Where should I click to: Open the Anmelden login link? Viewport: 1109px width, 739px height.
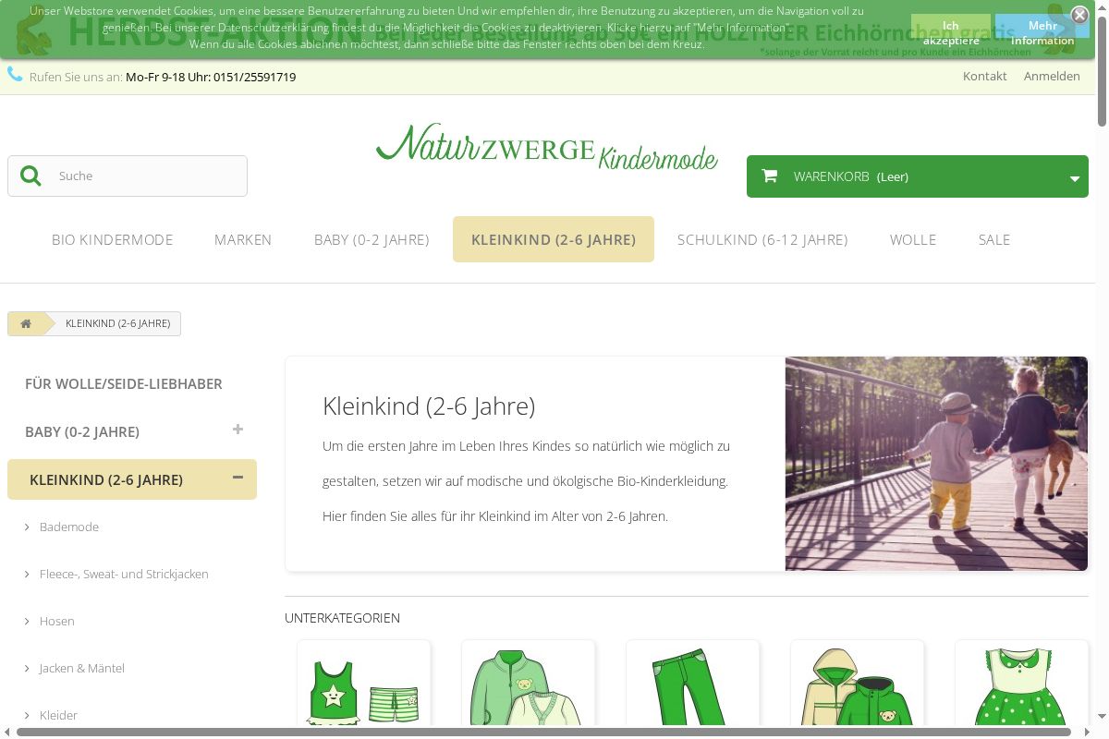(x=1052, y=76)
